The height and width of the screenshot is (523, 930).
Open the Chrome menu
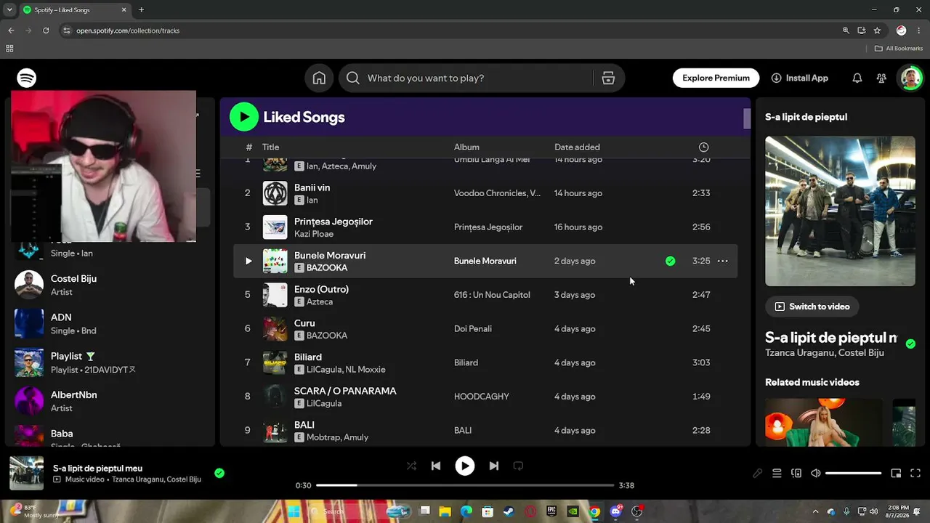920,31
